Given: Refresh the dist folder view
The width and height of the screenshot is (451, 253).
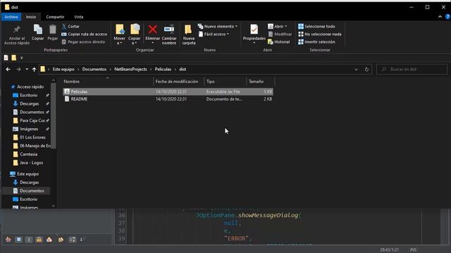Looking at the screenshot, I should pyautogui.click(x=366, y=70).
